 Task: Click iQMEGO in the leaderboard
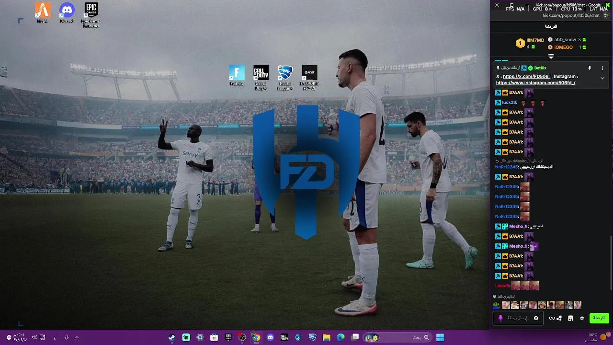pos(563,47)
